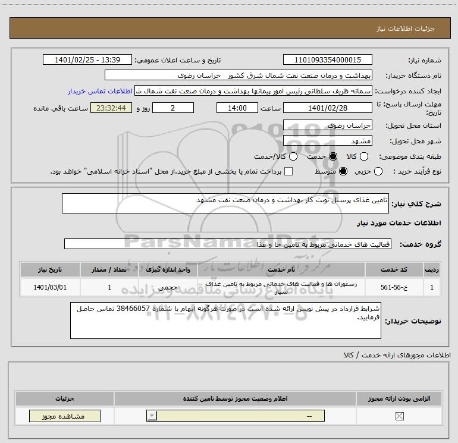Click the اطلاعات خدمات مورد نیاز heading
This screenshot has width=458, height=443.
(x=399, y=223)
